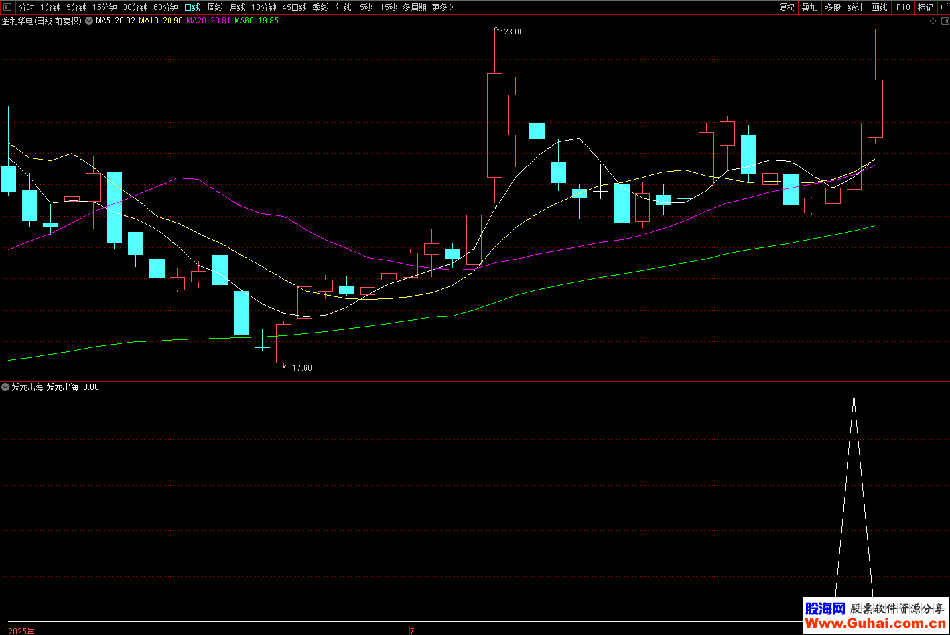Select the 30分钟 period
The image size is (950, 635).
135,7
